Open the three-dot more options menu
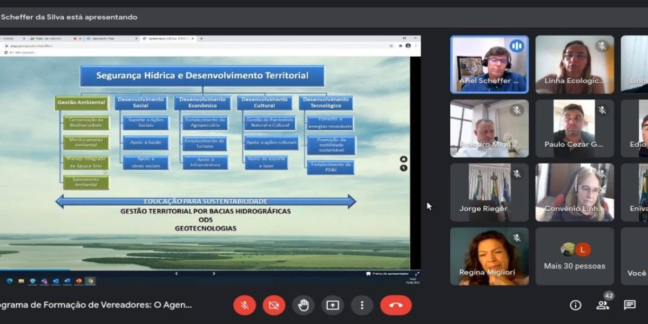The height and width of the screenshot is (324, 648). pyautogui.click(x=362, y=305)
